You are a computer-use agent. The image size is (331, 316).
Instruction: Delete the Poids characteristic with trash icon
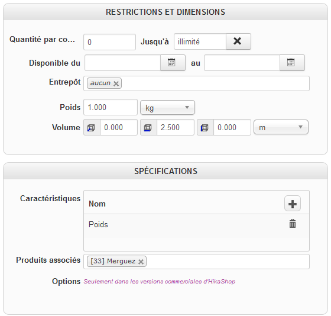(x=293, y=224)
